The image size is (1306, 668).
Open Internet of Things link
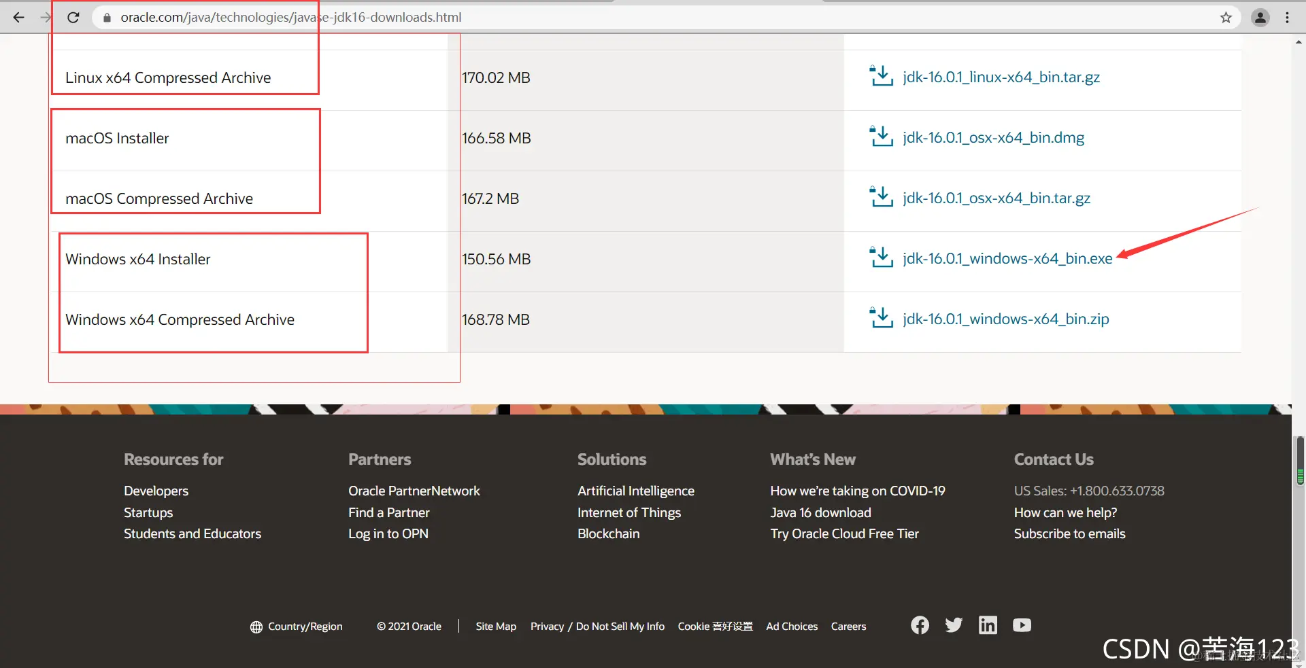tap(629, 512)
